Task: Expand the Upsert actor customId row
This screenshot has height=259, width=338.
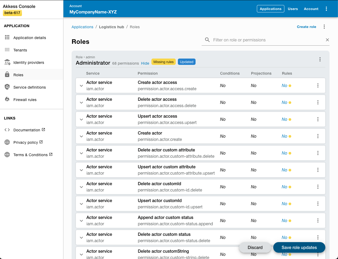Action: click(x=81, y=204)
